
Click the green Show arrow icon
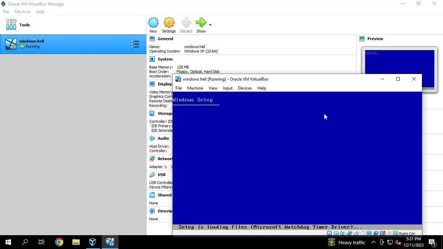[201, 23]
